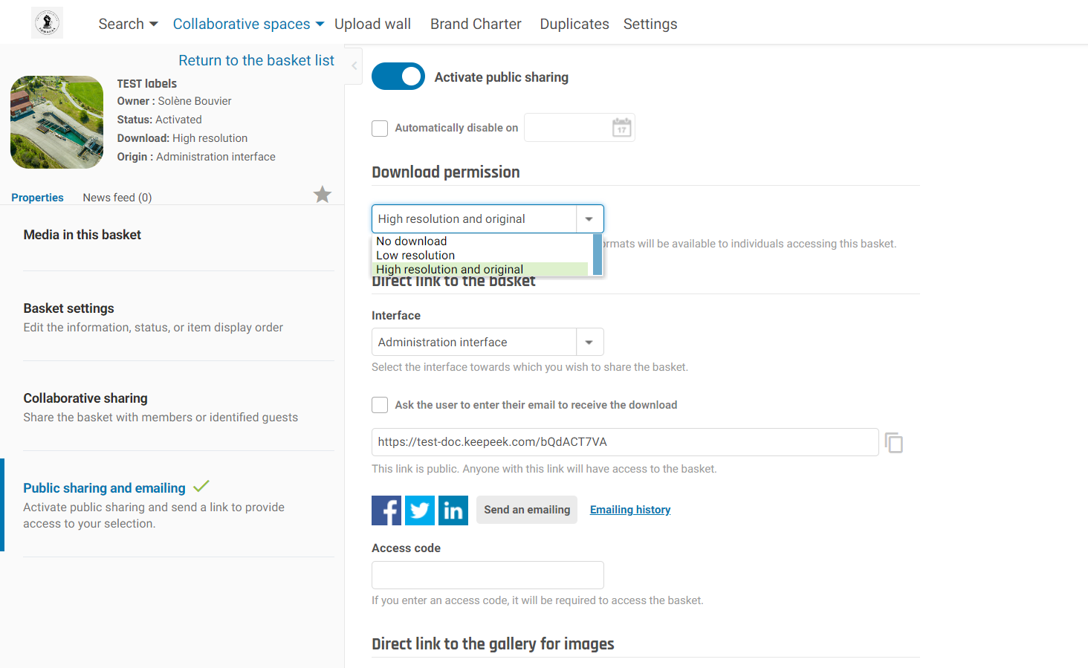Share the basket via Twitter icon
The image size is (1088, 668).
pos(420,510)
